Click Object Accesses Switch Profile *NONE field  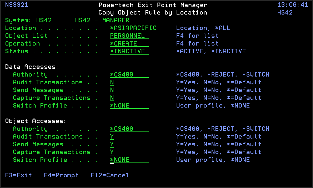[129, 160]
